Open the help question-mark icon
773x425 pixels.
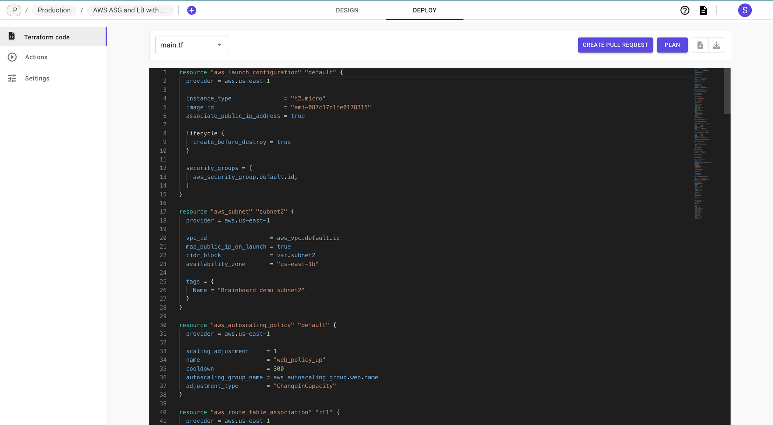pos(685,10)
